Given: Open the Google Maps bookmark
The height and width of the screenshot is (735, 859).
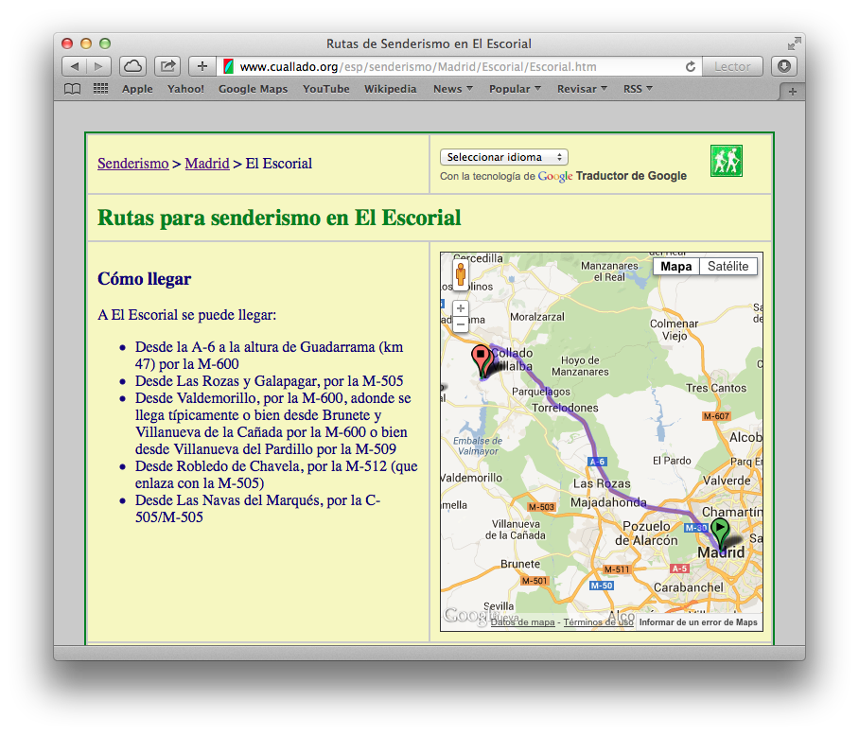Looking at the screenshot, I should coord(254,89).
